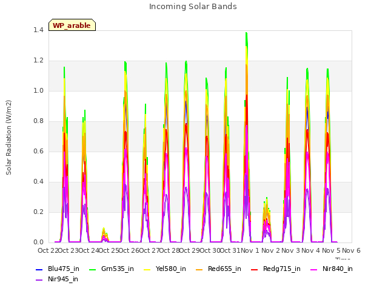Click the 0.8 y-axis tick label
Image resolution: width=388 pixels, height=291 pixels.
[x=38, y=121]
